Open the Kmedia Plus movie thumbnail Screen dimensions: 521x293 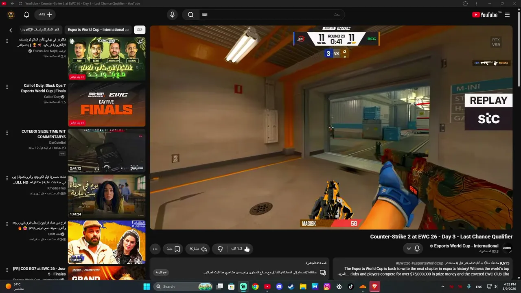point(107,196)
